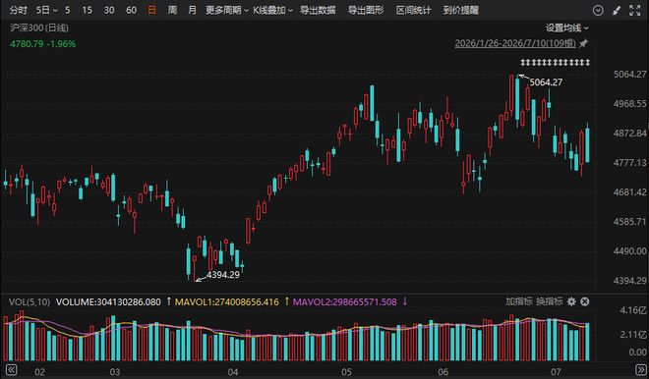Screen dimensions: 649x379
Task: Click month 04 on time axis
Action: click(x=233, y=371)
